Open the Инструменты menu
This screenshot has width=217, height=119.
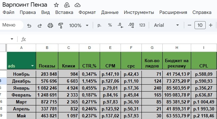click(x=139, y=13)
